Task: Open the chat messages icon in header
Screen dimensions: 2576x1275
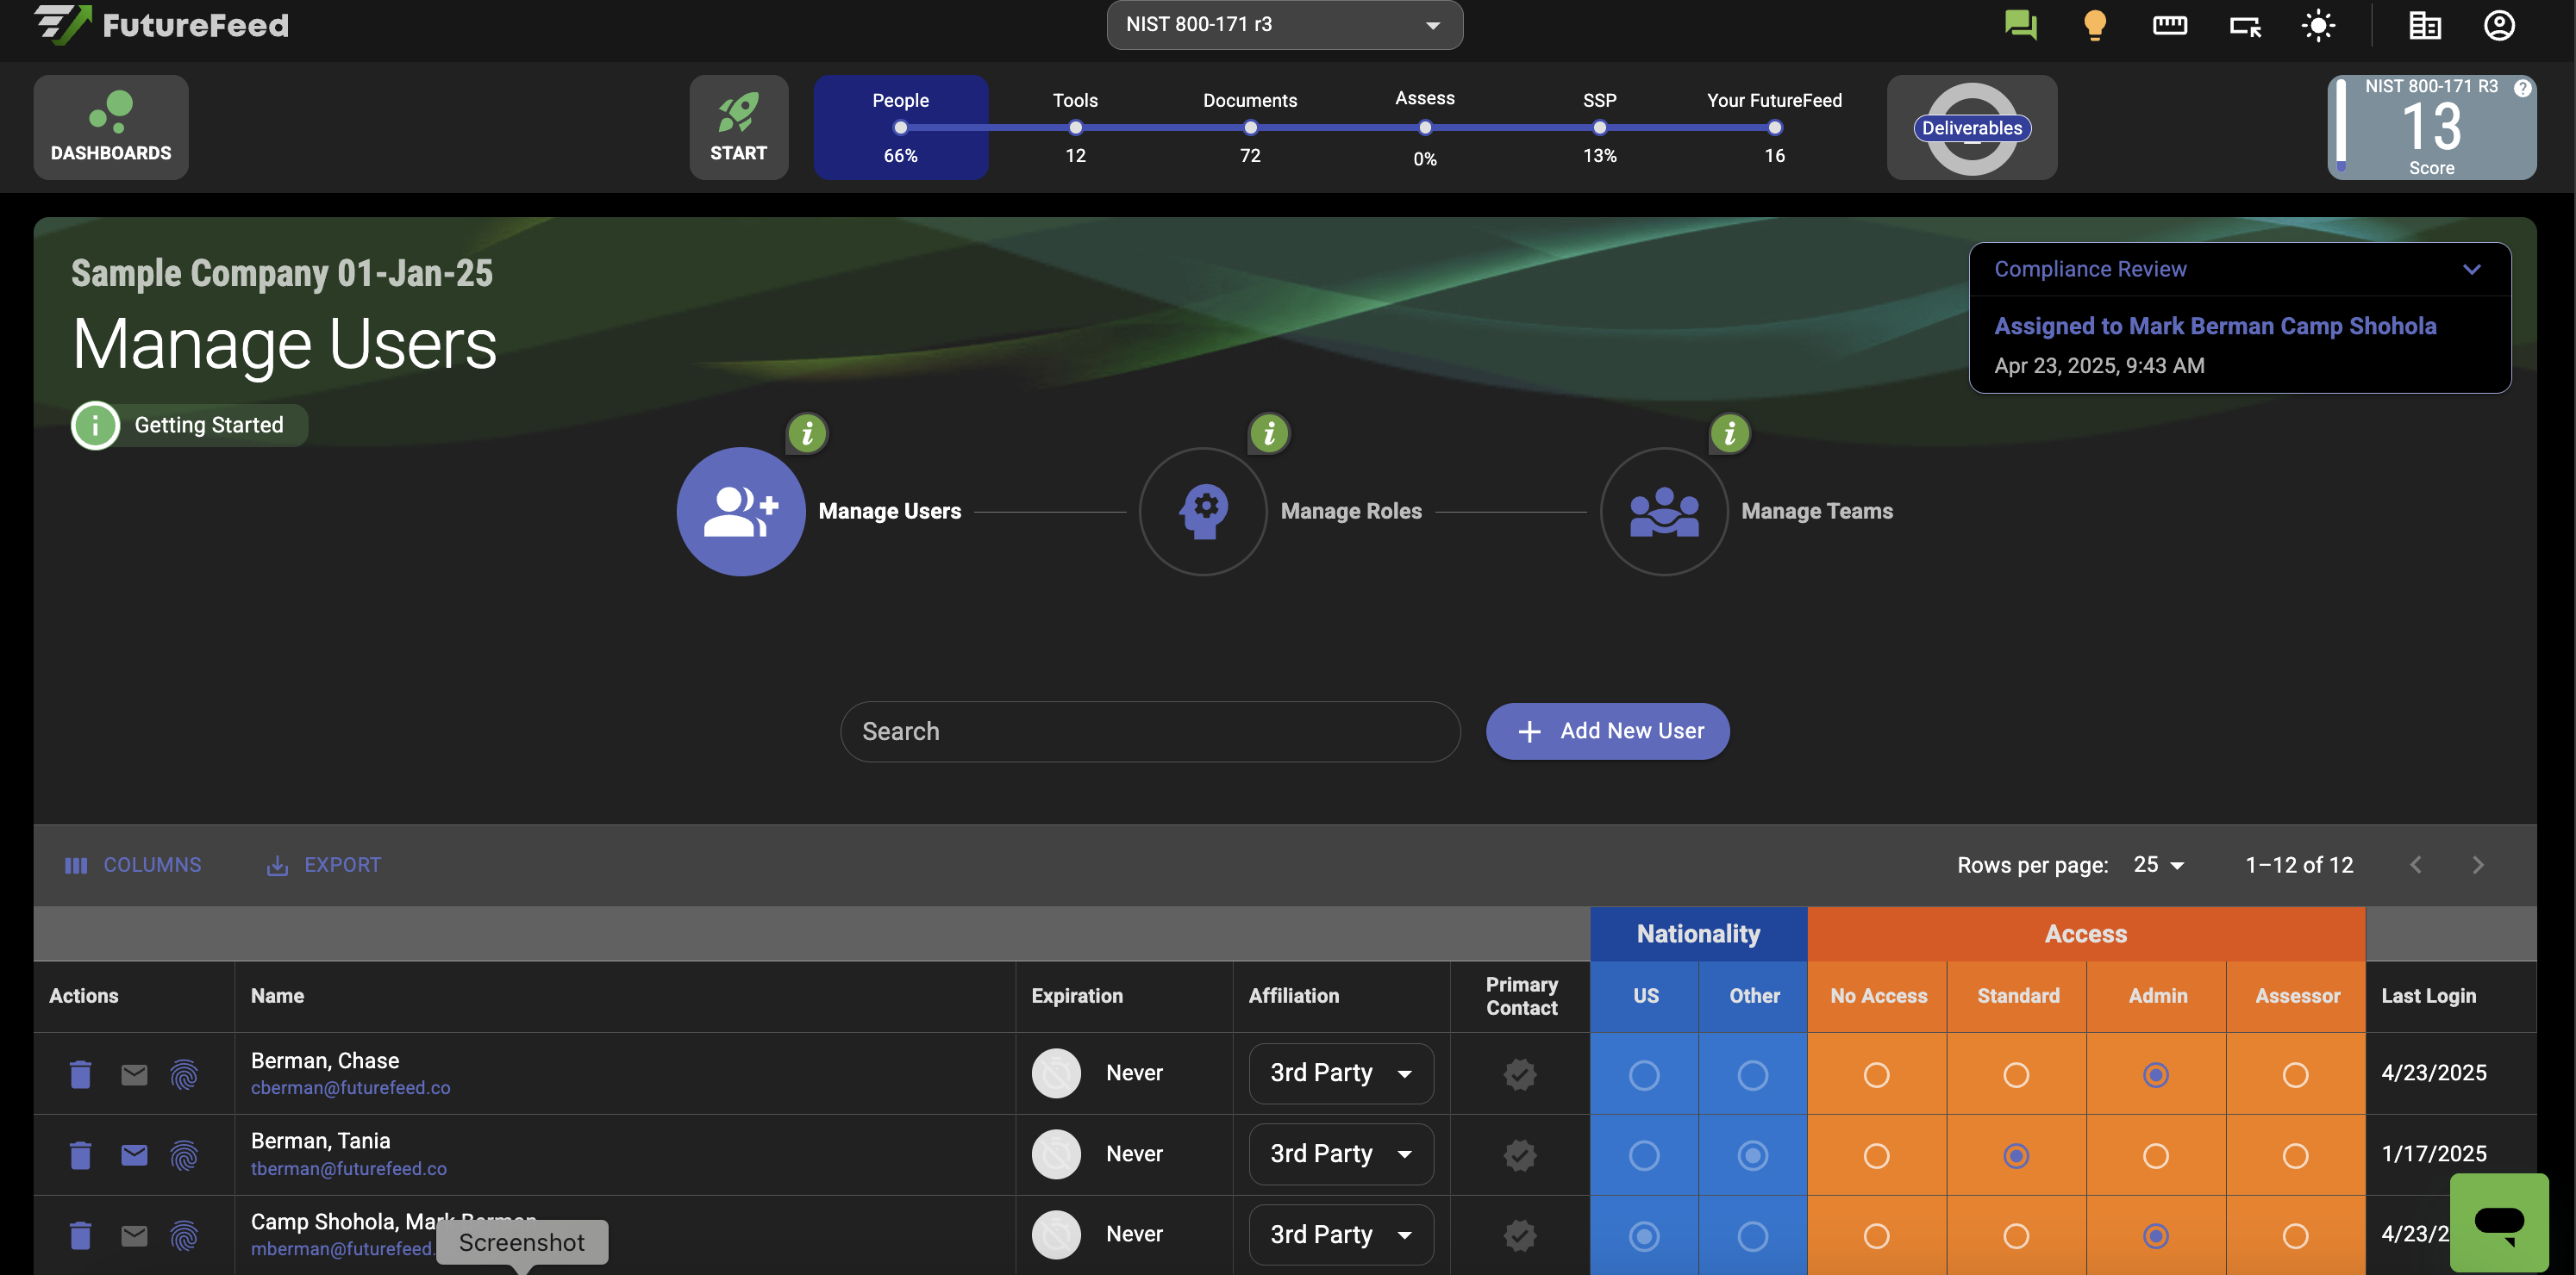Action: pos(2020,24)
